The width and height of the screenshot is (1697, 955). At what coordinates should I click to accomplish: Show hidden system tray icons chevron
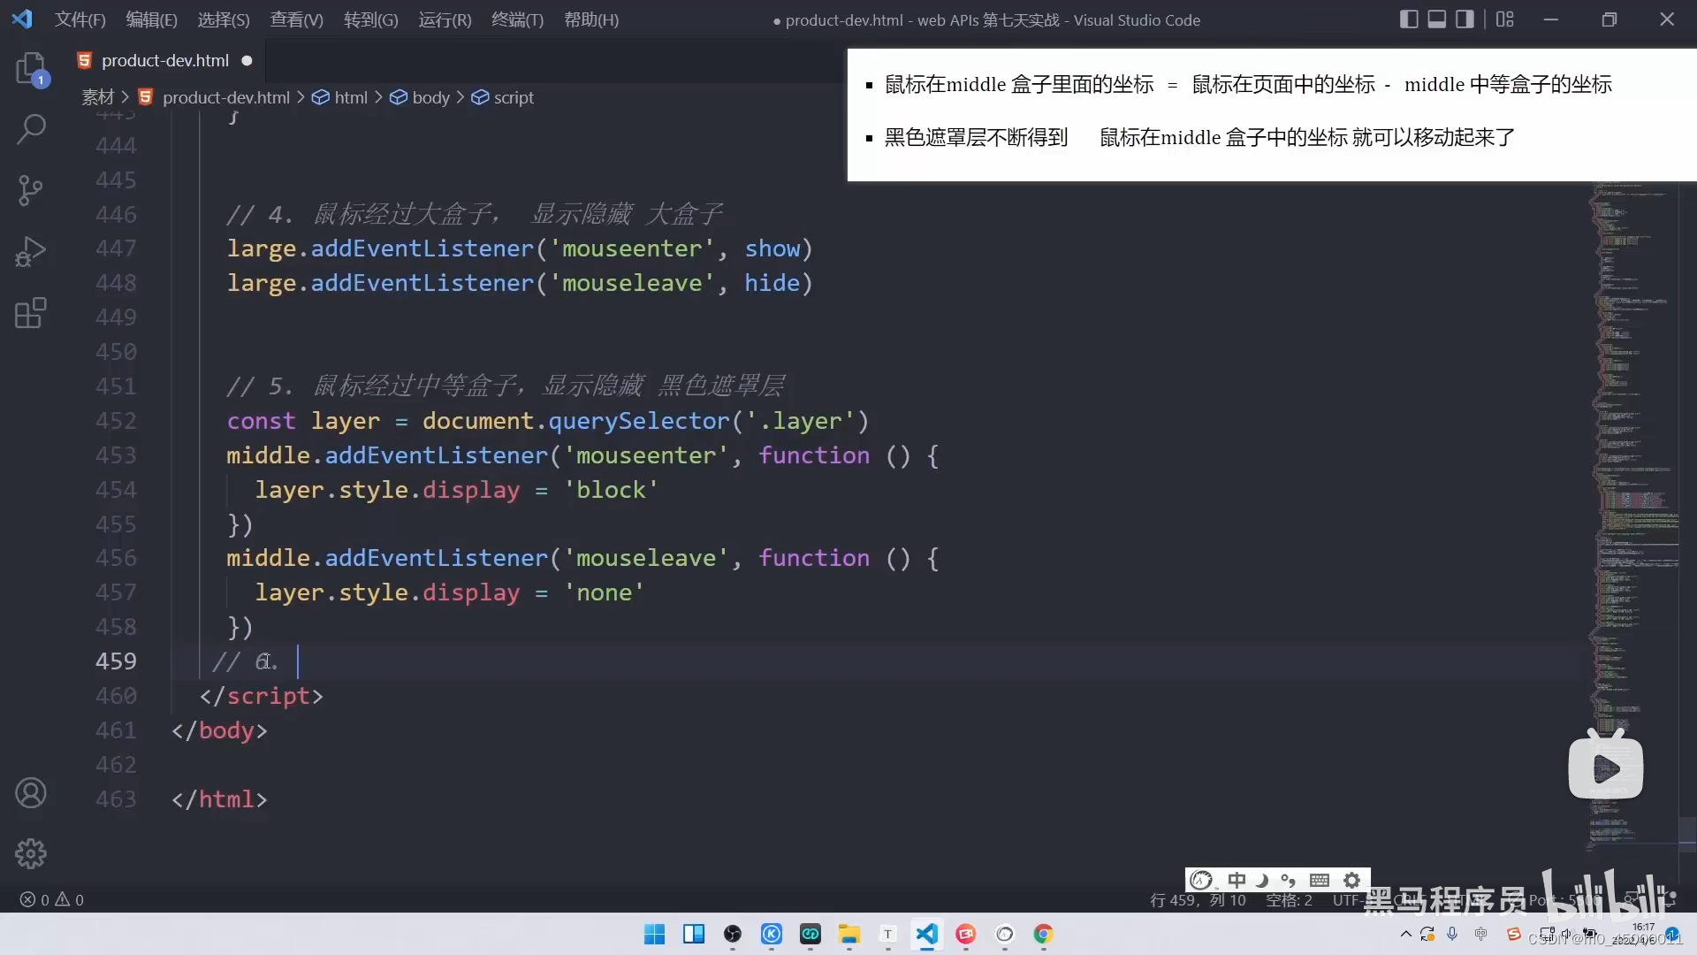[x=1405, y=935]
